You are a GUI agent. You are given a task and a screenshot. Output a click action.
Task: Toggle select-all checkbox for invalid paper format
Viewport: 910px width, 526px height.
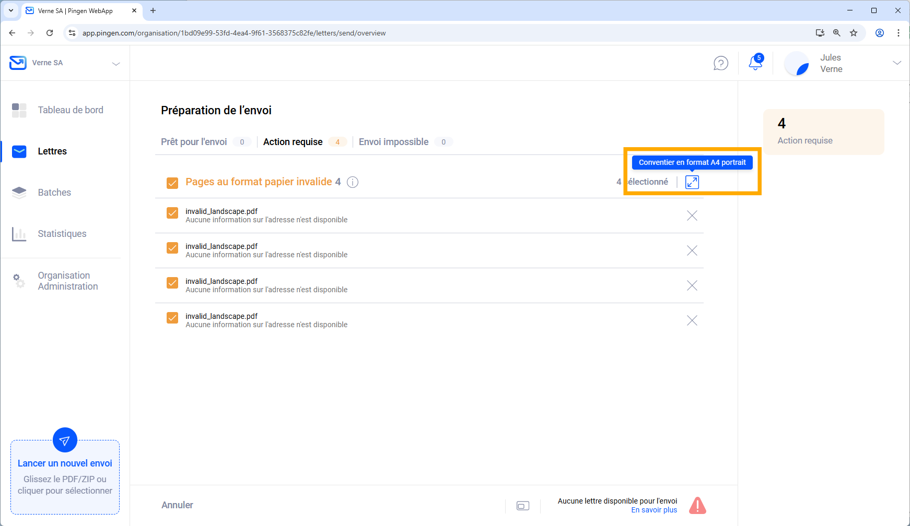tap(172, 183)
